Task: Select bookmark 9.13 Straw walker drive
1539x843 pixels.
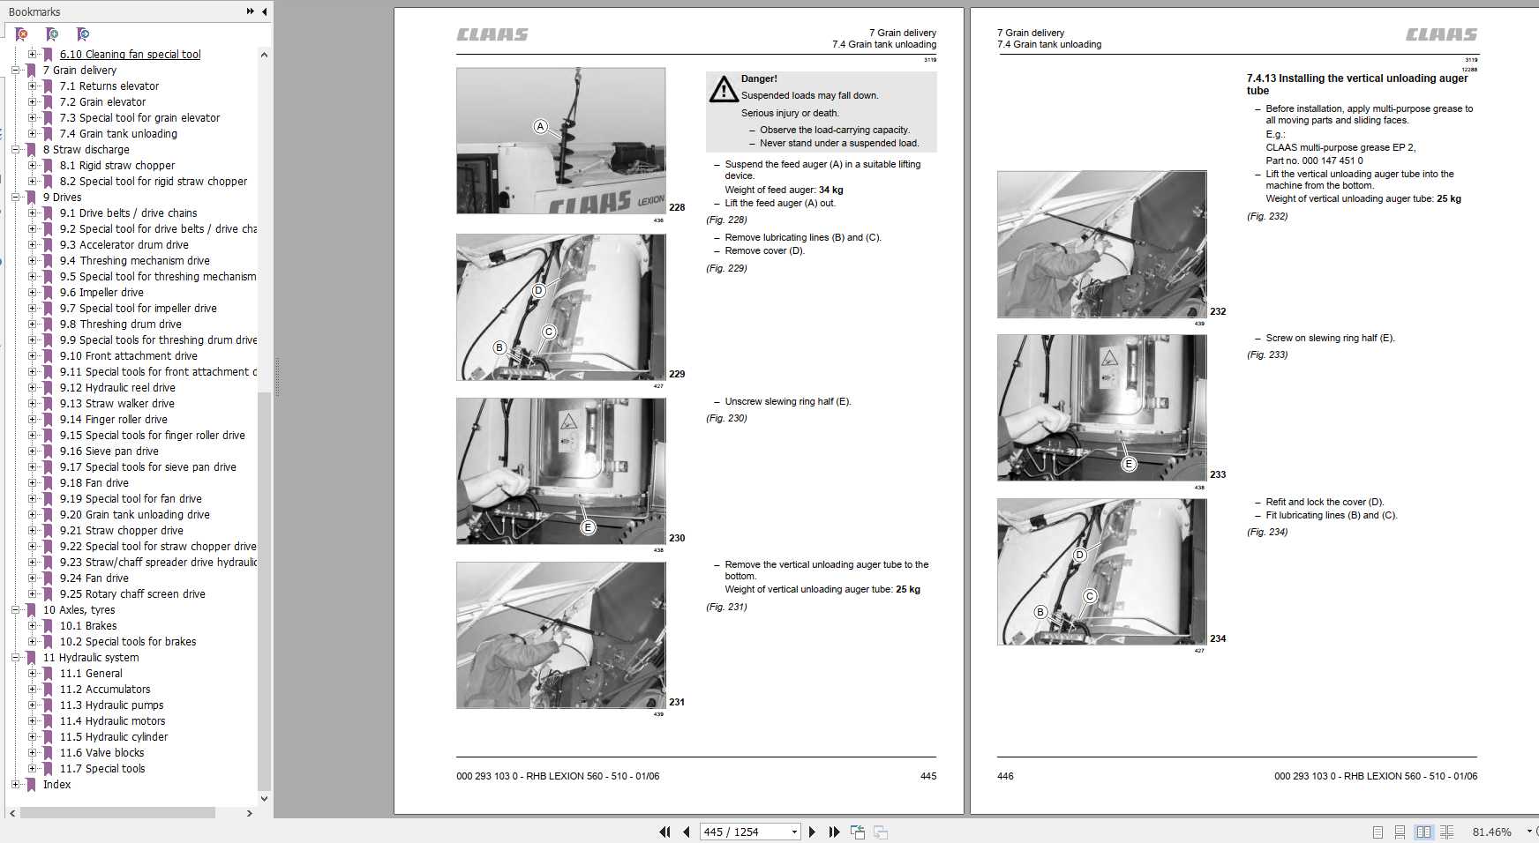Action: (x=117, y=404)
